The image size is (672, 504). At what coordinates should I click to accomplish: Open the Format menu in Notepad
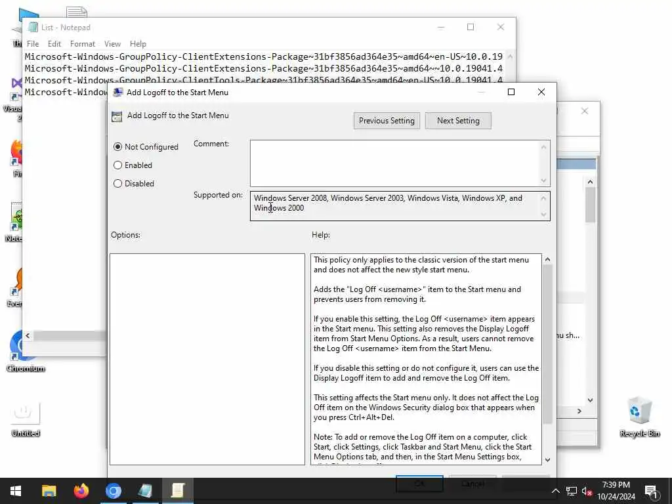82,44
